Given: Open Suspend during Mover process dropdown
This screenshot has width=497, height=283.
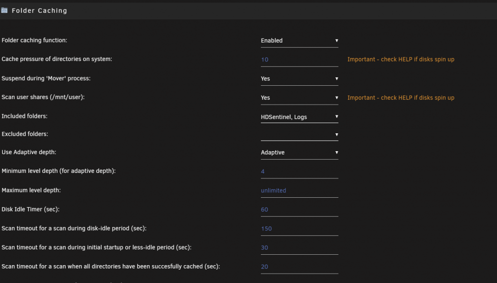Looking at the screenshot, I should click(x=299, y=79).
